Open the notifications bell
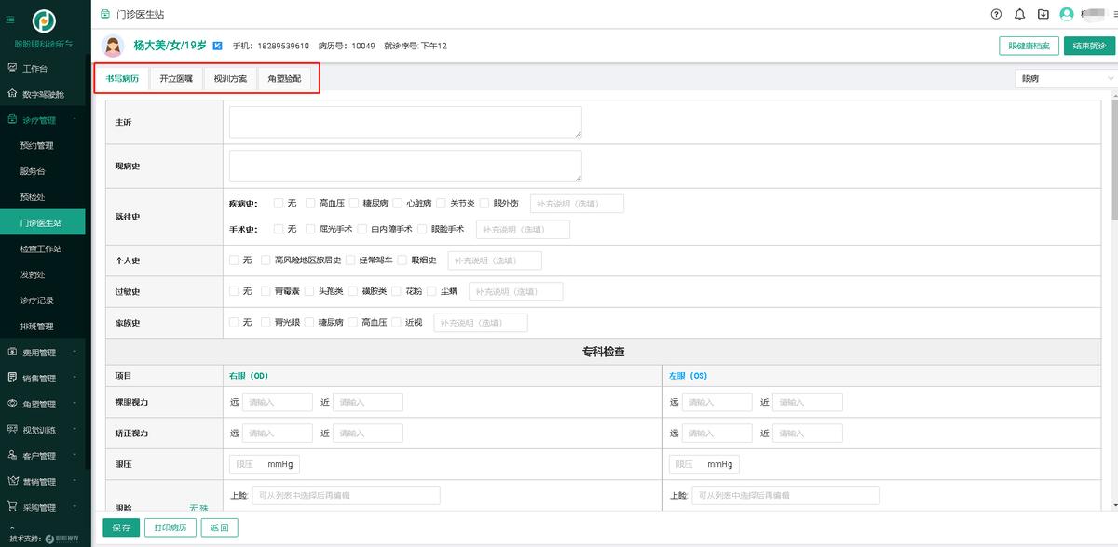The width and height of the screenshot is (1118, 547). coord(1020,14)
